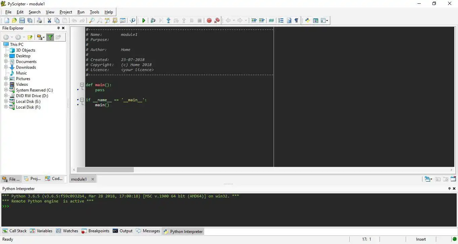
Task: Click the Toggle Breakpoint red circle icon
Action: 209,20
